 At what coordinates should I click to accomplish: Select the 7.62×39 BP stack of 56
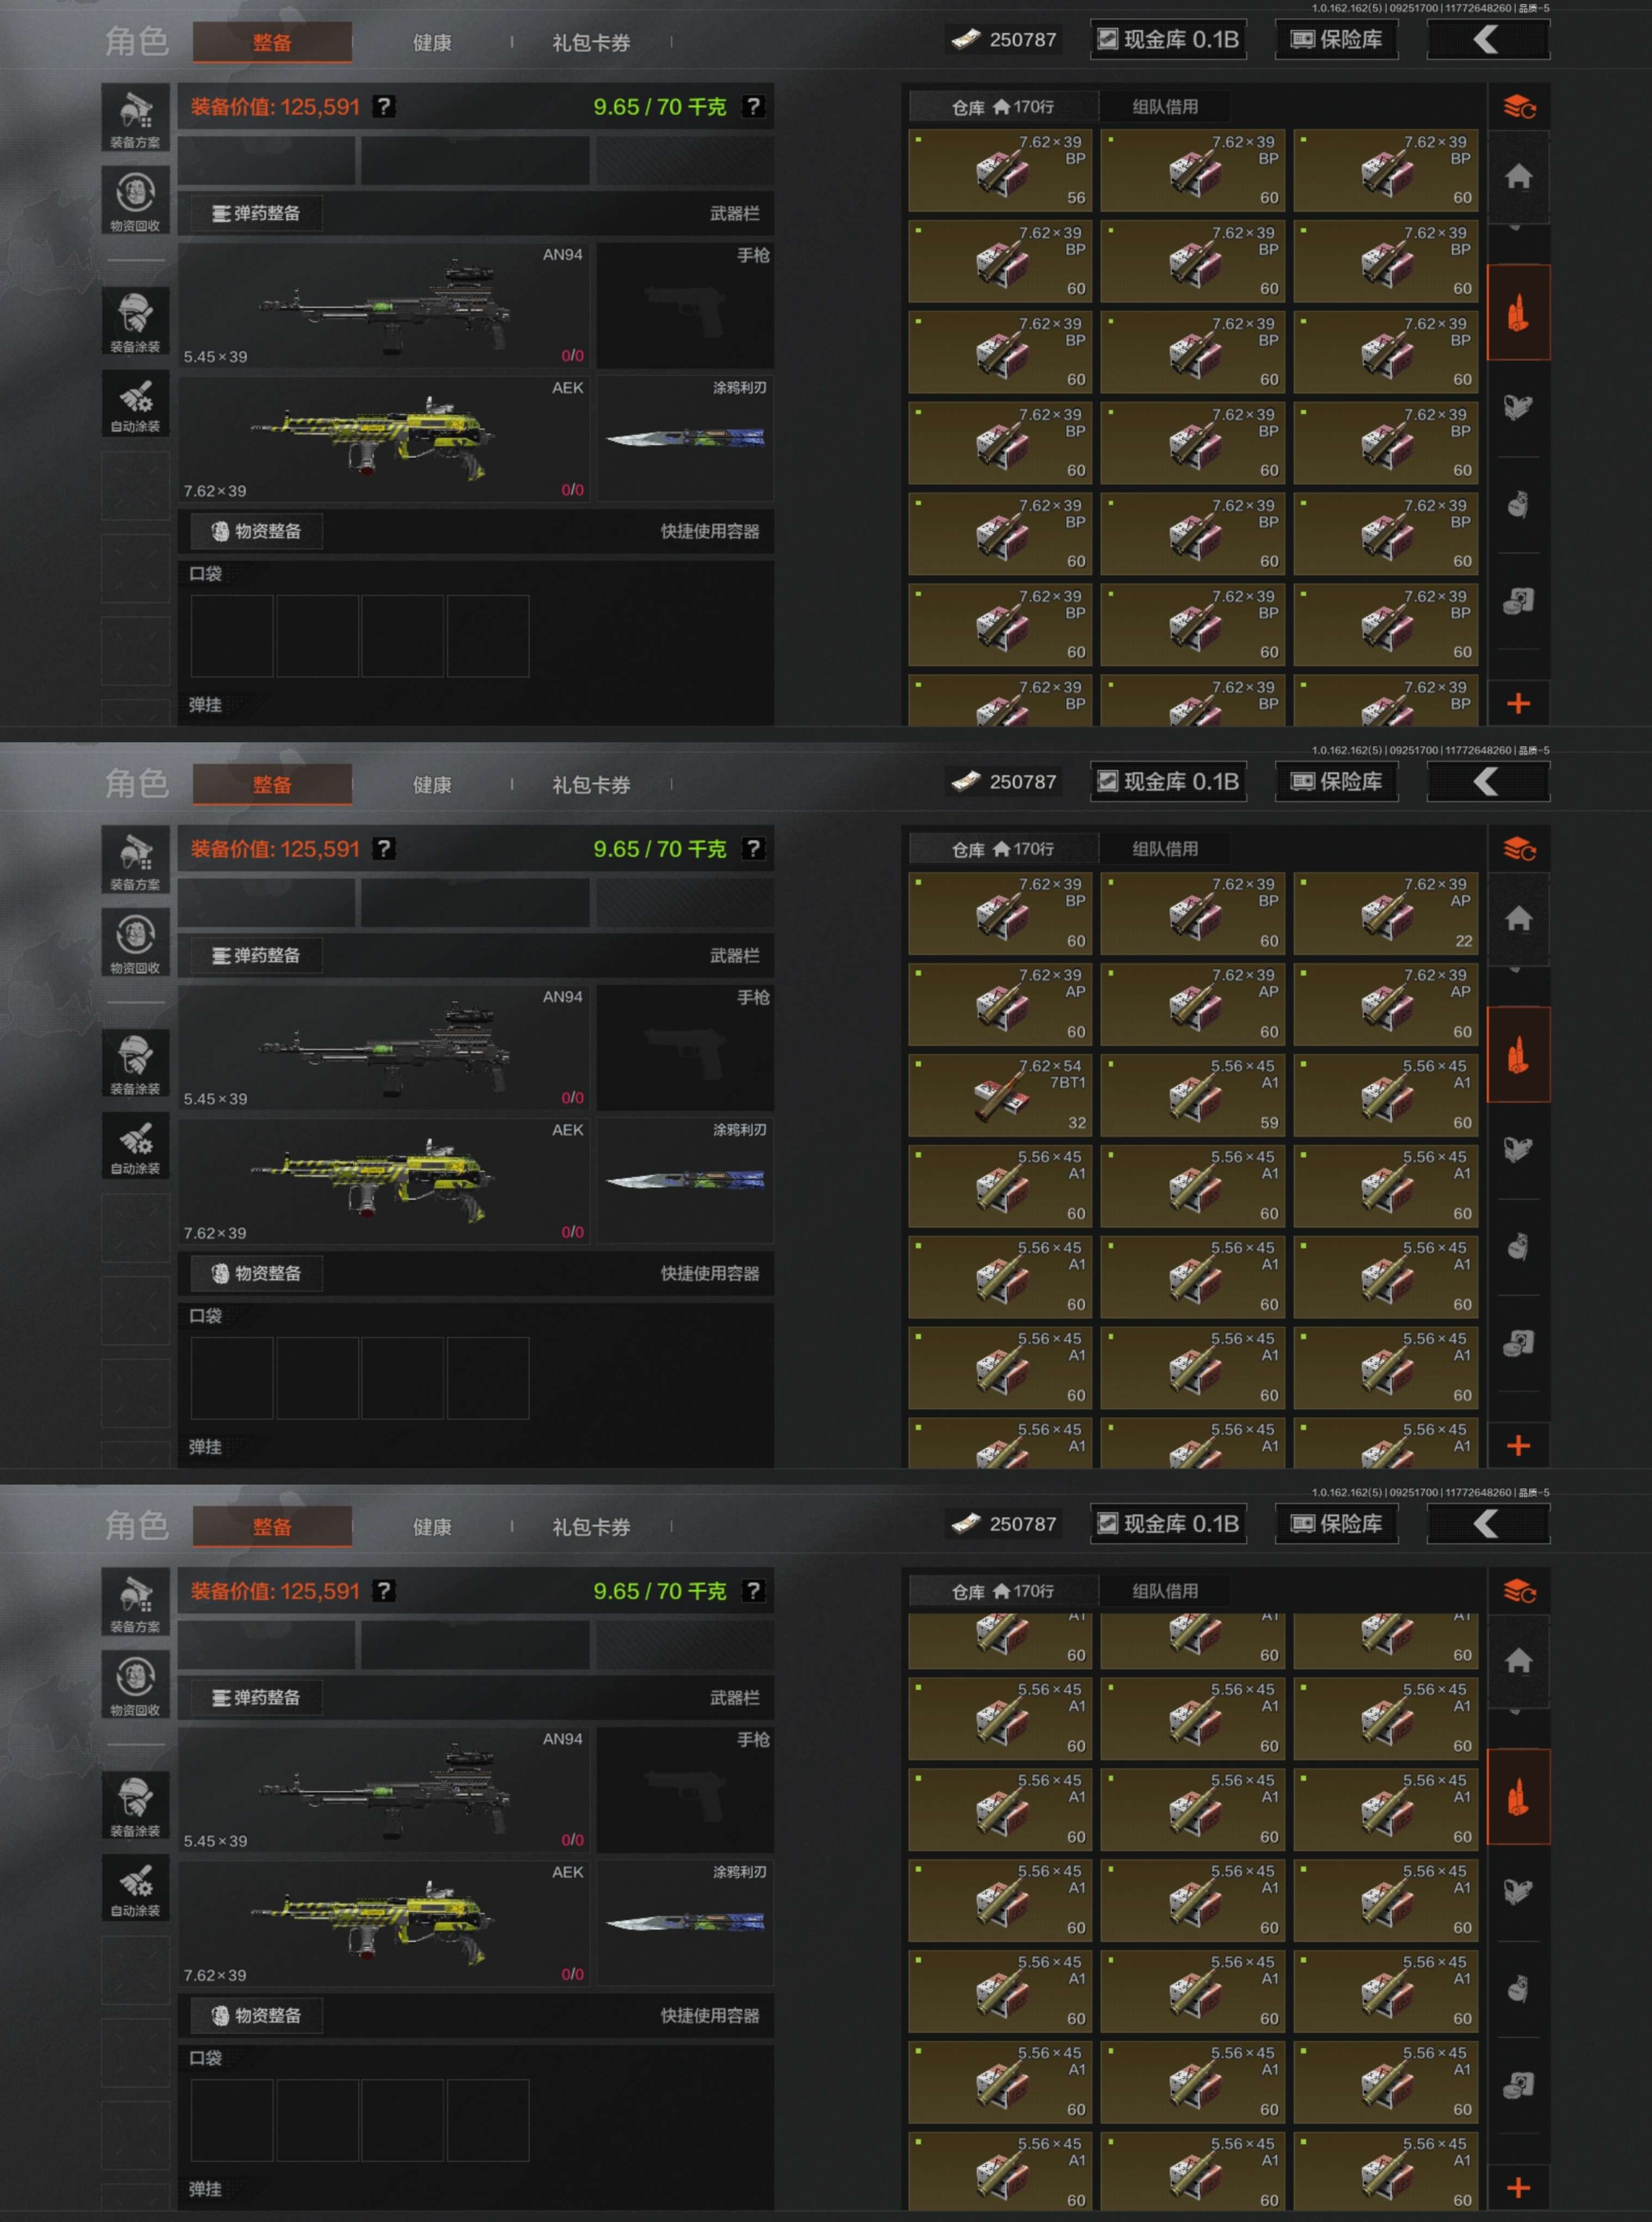[x=1000, y=170]
